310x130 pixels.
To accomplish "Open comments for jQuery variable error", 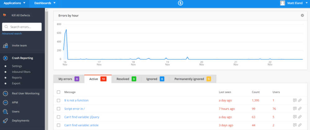I will [x=295, y=117].
